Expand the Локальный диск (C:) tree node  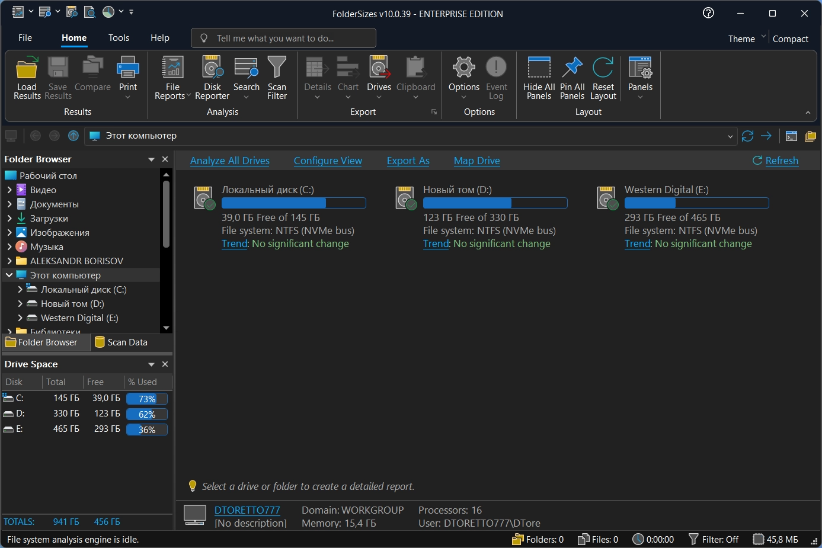[20, 289]
